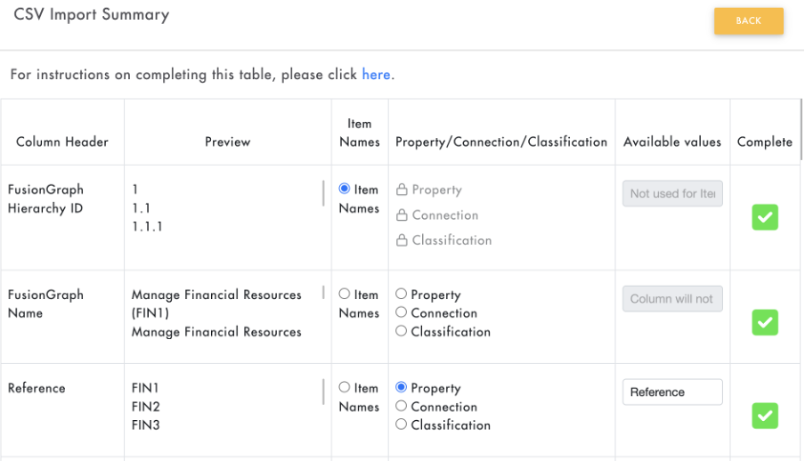
Task: Select Connection radio for Reference row
Action: point(402,406)
